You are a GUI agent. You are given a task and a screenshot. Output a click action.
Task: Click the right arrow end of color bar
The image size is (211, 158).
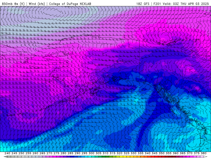click(205, 157)
